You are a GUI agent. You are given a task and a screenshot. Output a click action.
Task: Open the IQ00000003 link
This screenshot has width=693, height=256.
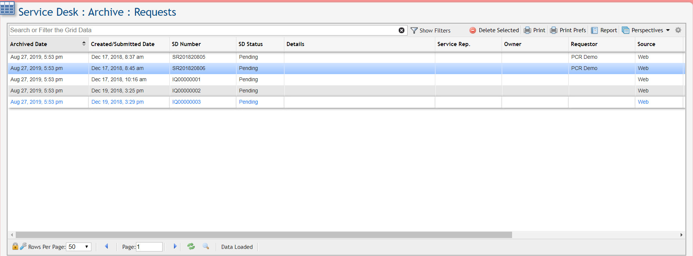click(x=186, y=102)
